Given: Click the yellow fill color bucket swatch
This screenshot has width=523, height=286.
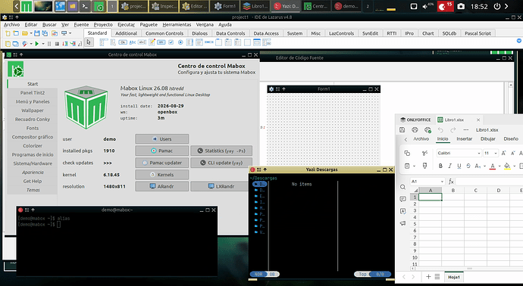Looking at the screenshot, I should [x=507, y=166].
